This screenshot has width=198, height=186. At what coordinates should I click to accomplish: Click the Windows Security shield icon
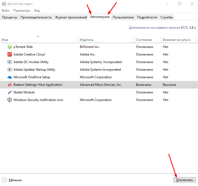[10, 100]
